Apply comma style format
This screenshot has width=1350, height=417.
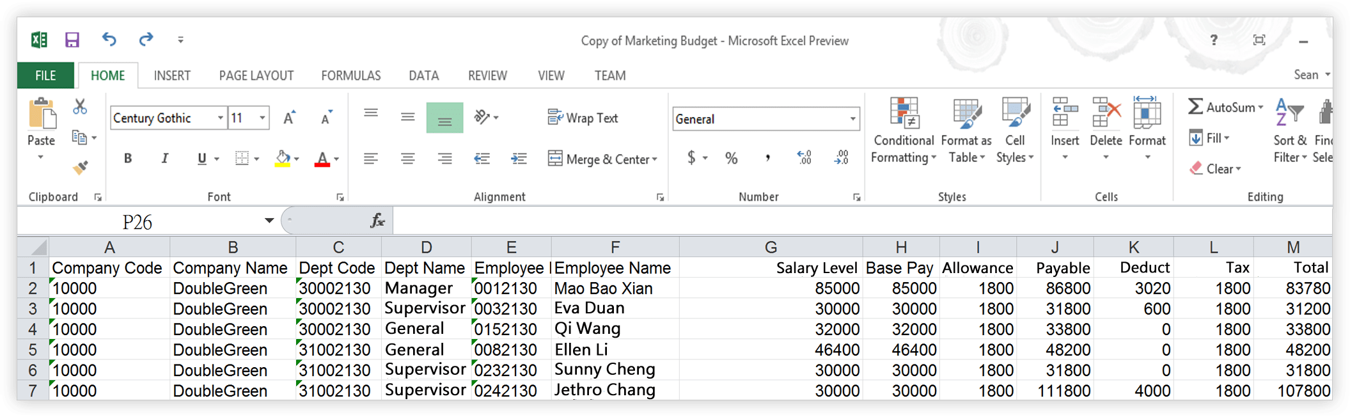pos(767,158)
